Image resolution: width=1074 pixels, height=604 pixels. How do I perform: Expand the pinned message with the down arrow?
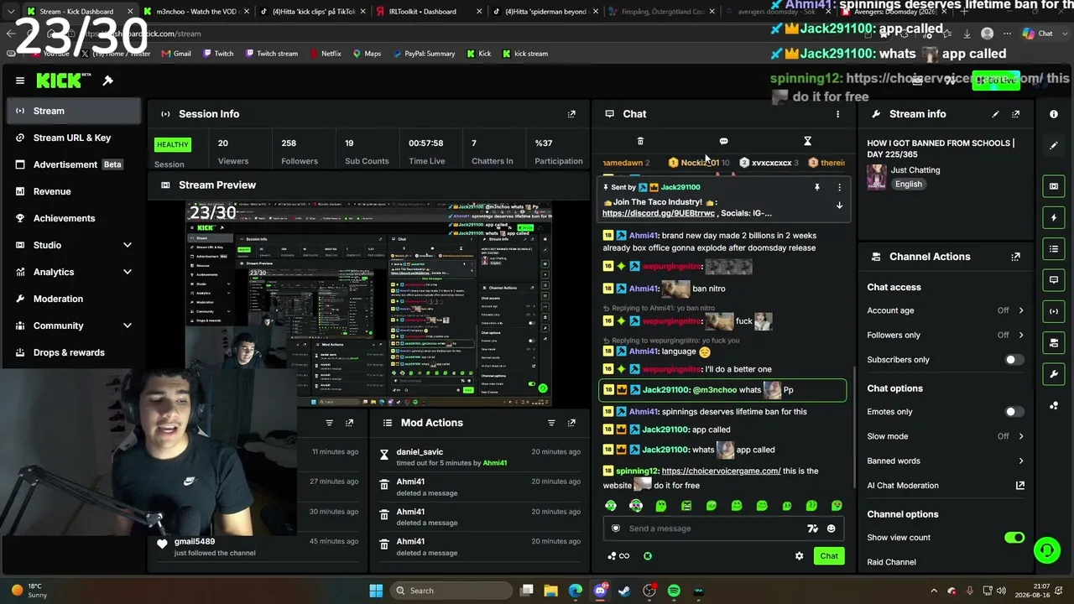839,206
